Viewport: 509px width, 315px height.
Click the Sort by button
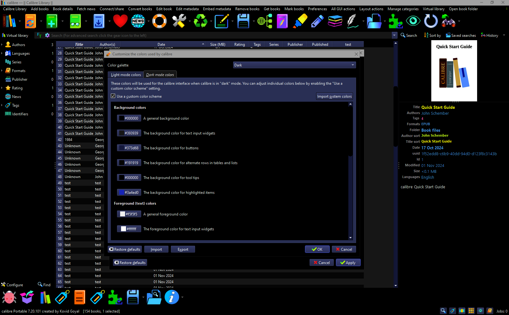(x=433, y=35)
